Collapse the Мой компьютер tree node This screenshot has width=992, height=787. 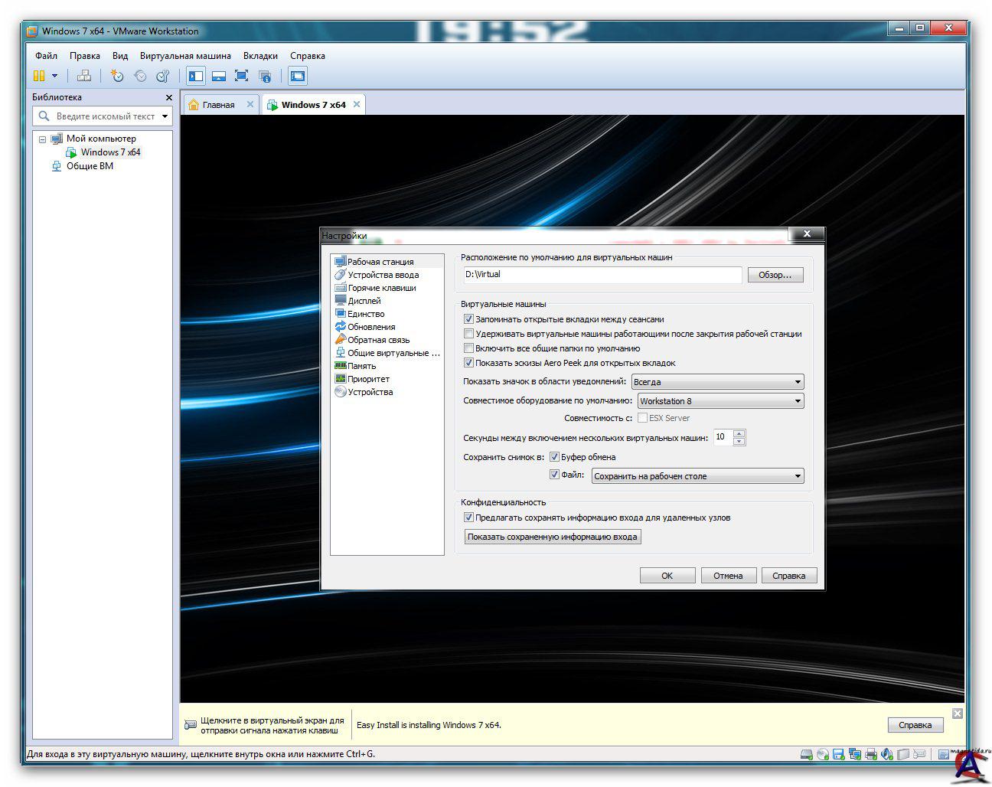point(43,139)
